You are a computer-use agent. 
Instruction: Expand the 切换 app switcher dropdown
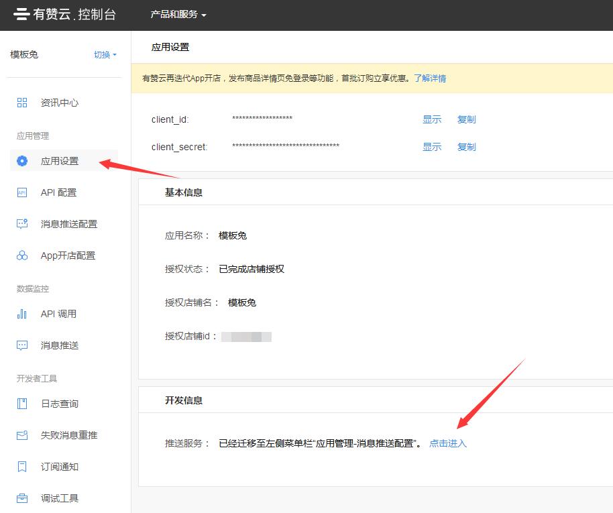105,55
